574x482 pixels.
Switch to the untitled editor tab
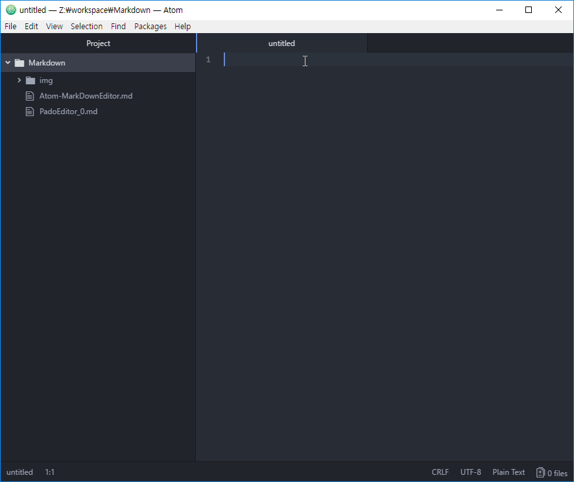(281, 43)
